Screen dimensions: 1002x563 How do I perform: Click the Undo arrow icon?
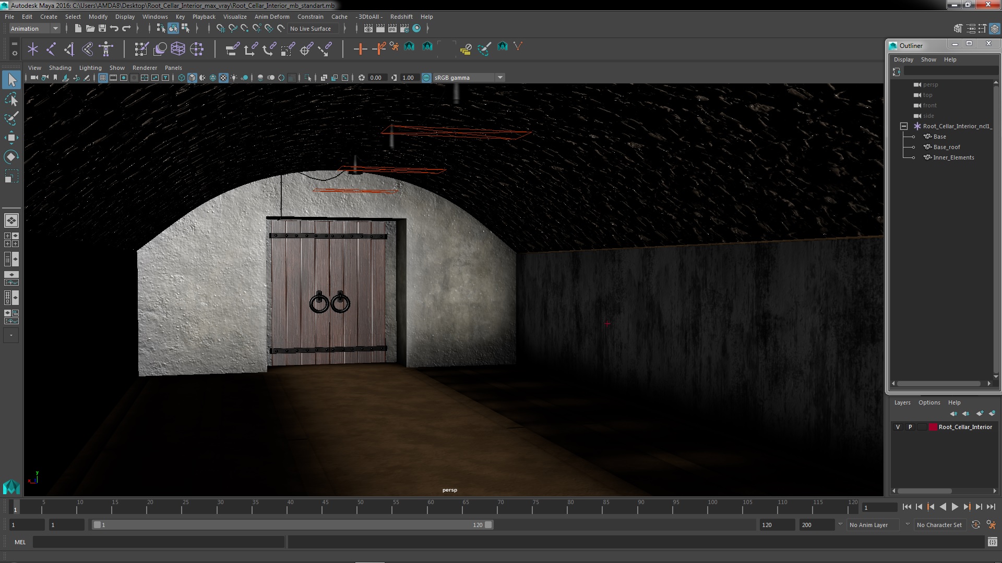(x=114, y=29)
